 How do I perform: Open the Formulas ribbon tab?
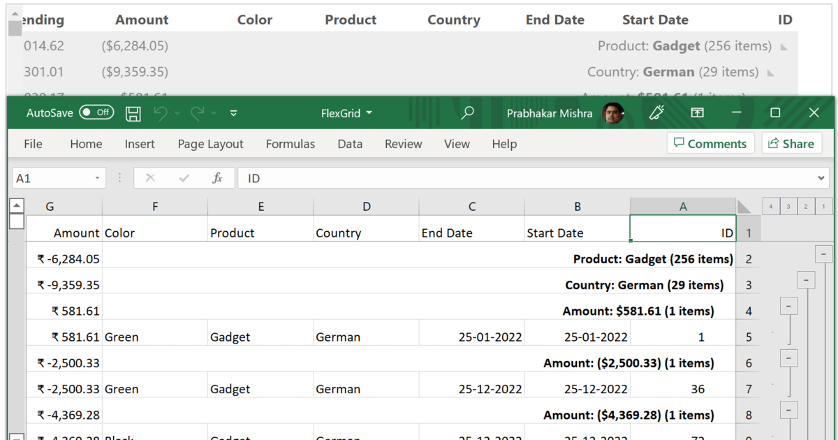291,144
